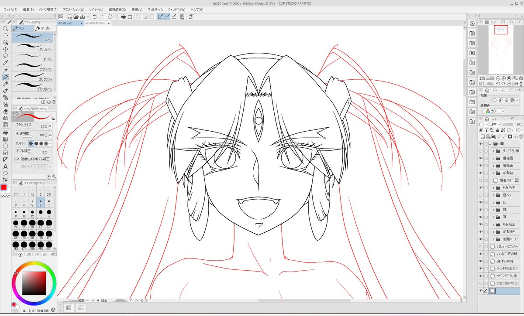Open CLIP STUDIO PAINT help icon
This screenshot has width=524, height=316.
191,17
